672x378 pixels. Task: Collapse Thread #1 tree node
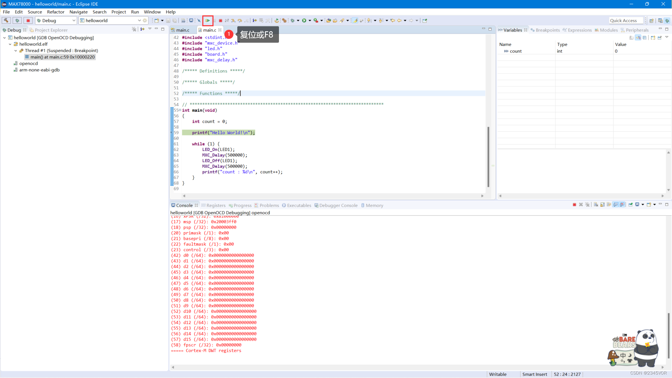click(15, 51)
